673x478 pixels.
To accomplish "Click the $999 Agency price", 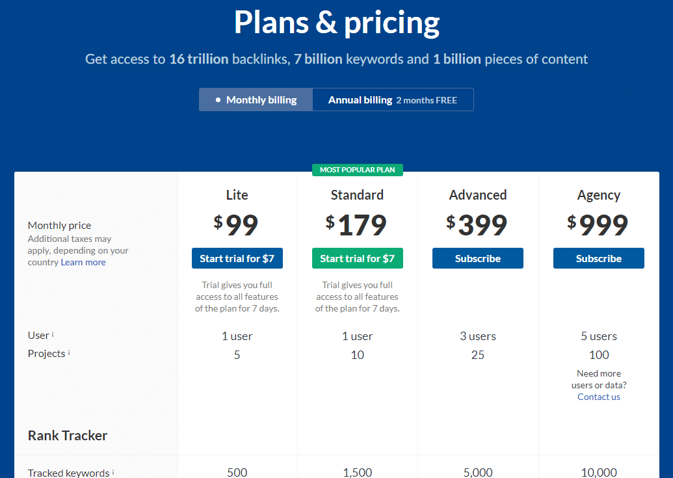I will [x=598, y=225].
